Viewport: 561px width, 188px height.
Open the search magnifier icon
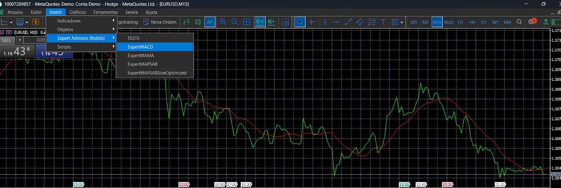[519, 22]
